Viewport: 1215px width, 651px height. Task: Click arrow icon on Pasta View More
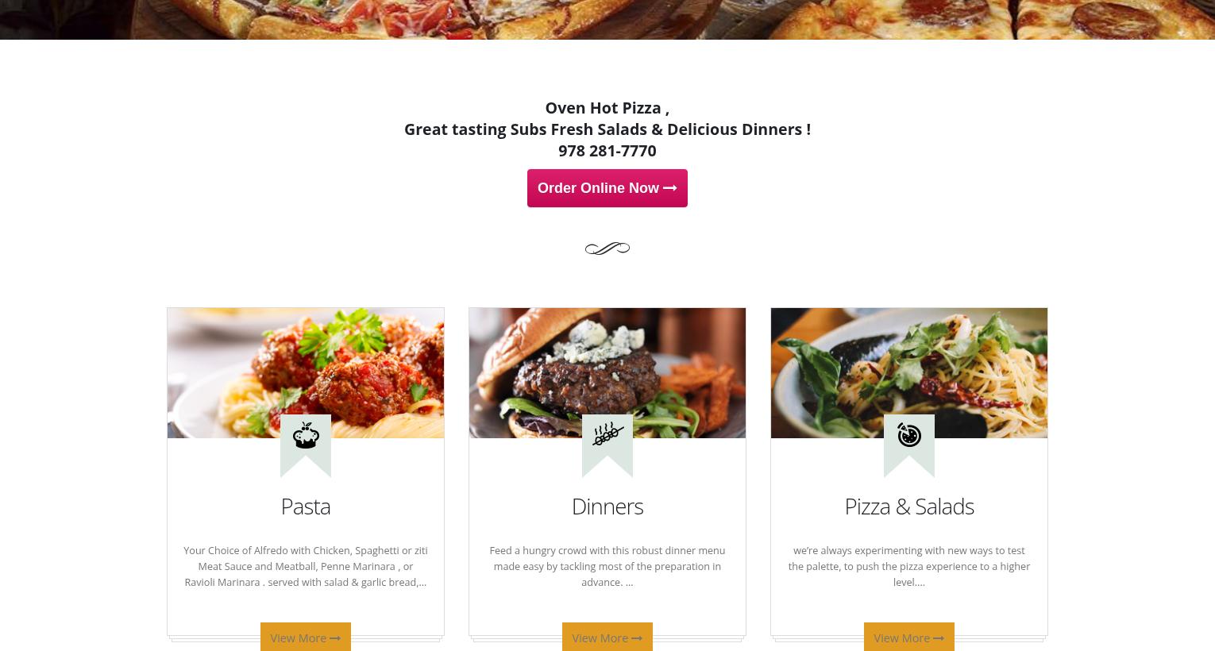[335, 638]
